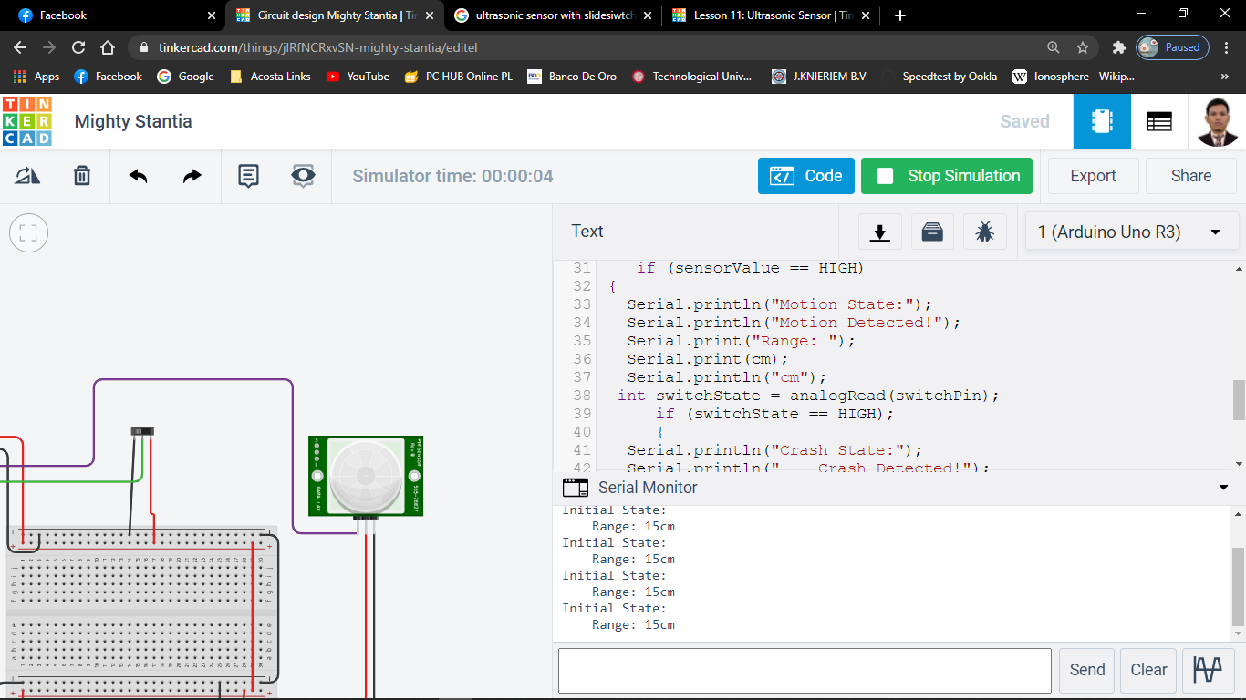Image resolution: width=1246 pixels, height=700 pixels.
Task: Stop the running simulation
Action: [x=946, y=175]
